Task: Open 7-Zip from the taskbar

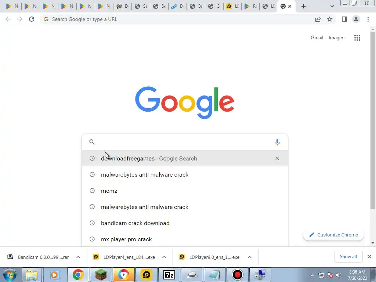Action: pyautogui.click(x=169, y=275)
